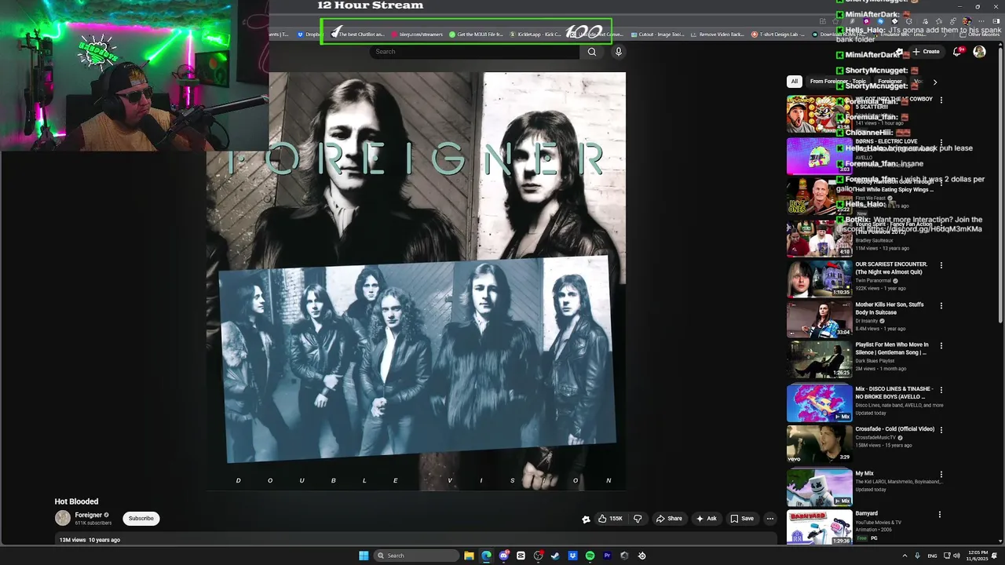Open the Foreigner channel name link
The image size is (1005, 565).
pyautogui.click(x=89, y=515)
